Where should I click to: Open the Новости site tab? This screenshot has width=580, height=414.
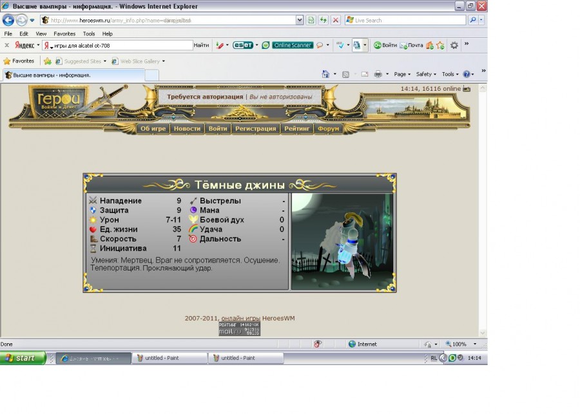pos(187,129)
